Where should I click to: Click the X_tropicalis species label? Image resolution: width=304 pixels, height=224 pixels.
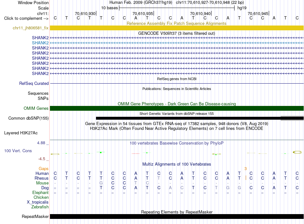(x=38, y=202)
